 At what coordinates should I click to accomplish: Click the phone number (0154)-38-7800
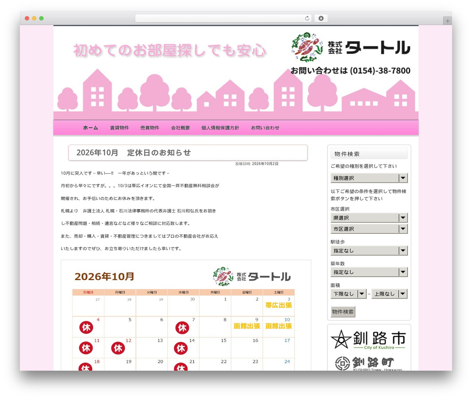(380, 71)
